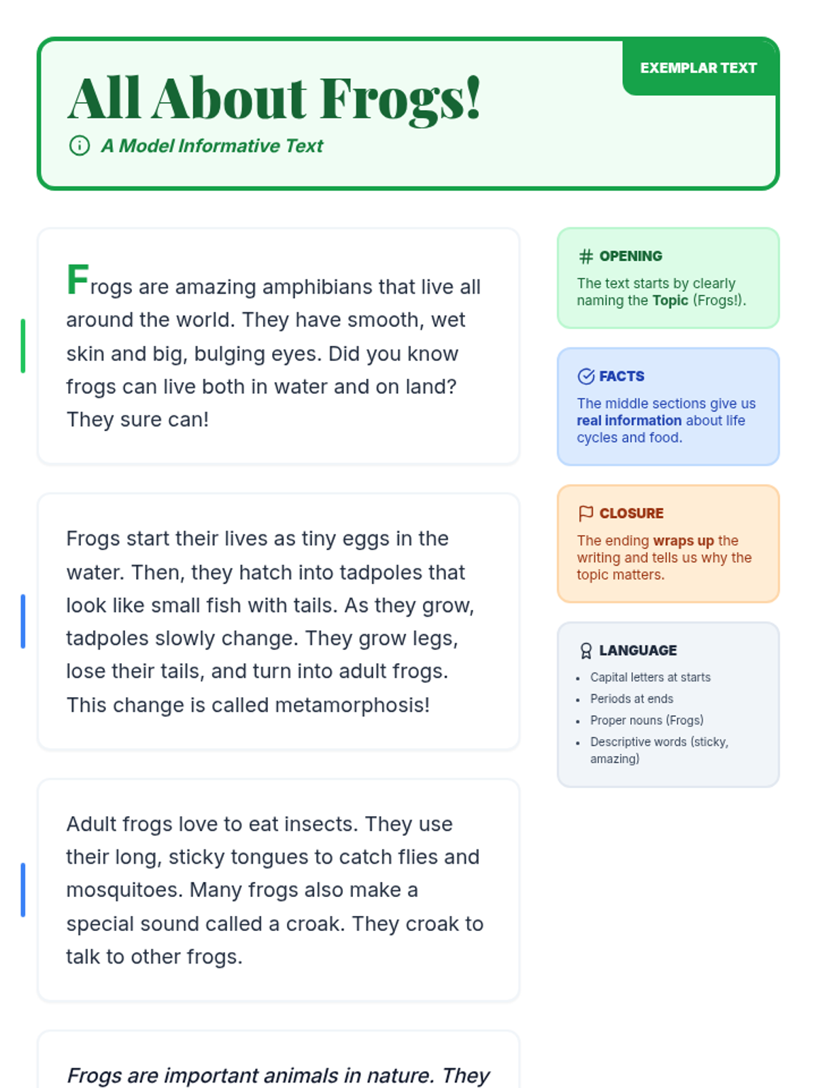Click 'A Model Informative Text' subtitle
Viewport: 816px width, 1088px height.
click(212, 146)
